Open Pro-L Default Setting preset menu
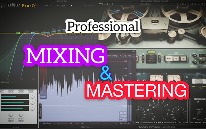 [112, 56]
